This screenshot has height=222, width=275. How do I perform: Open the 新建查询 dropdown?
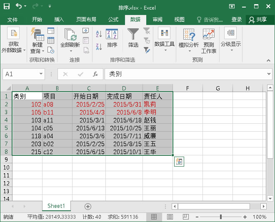(37, 40)
